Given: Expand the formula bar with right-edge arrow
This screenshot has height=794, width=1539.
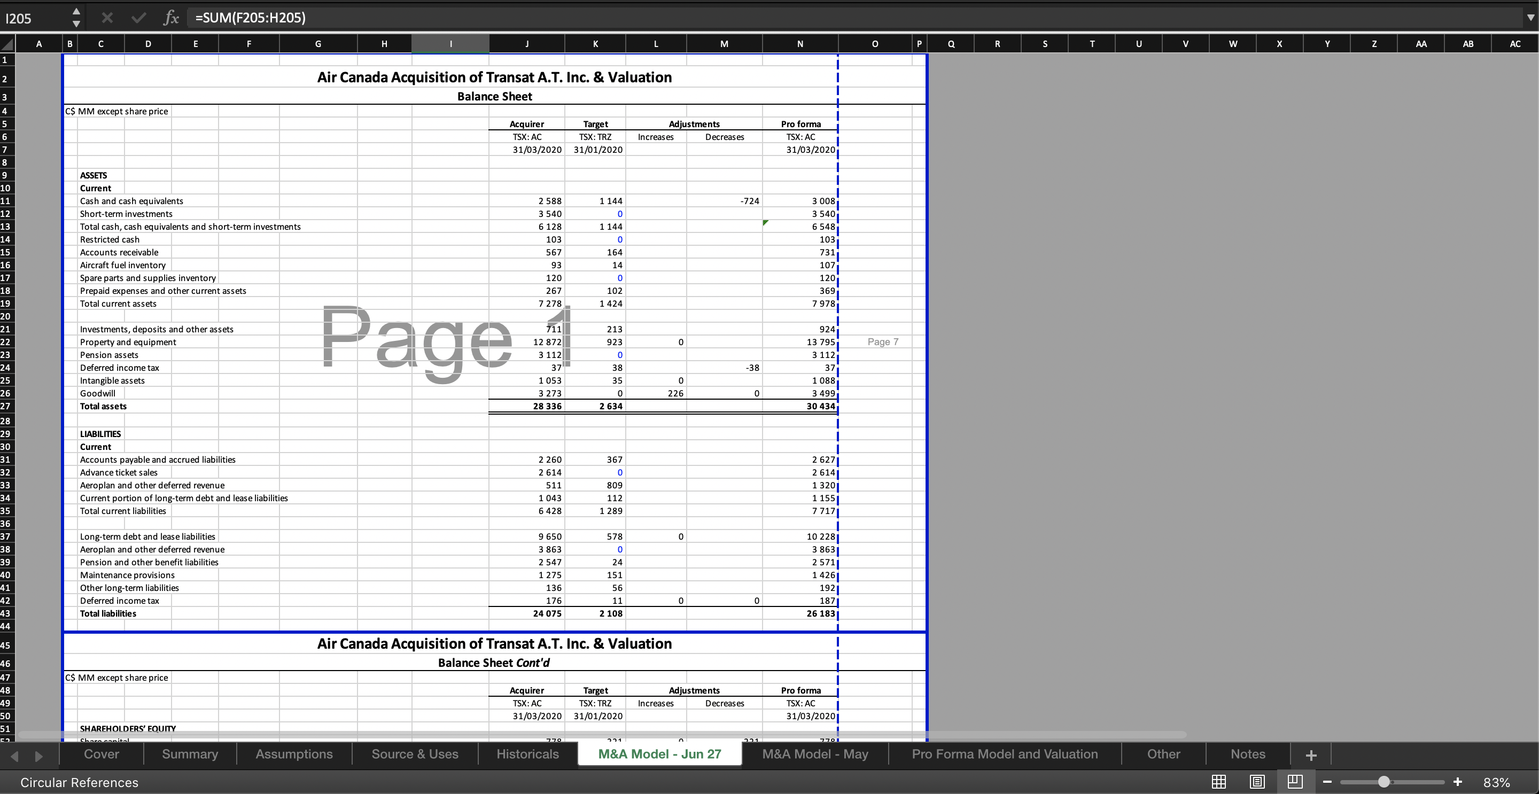Looking at the screenshot, I should 1530,18.
